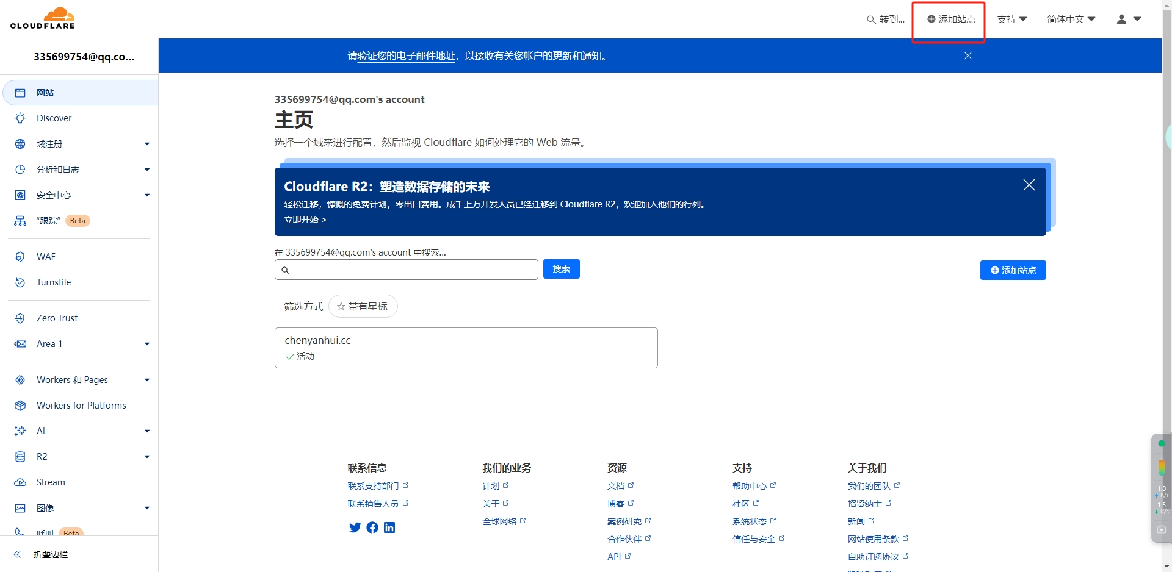This screenshot has width=1172, height=572.
Task: Open the 联系支持部门 link
Action: 378,486
